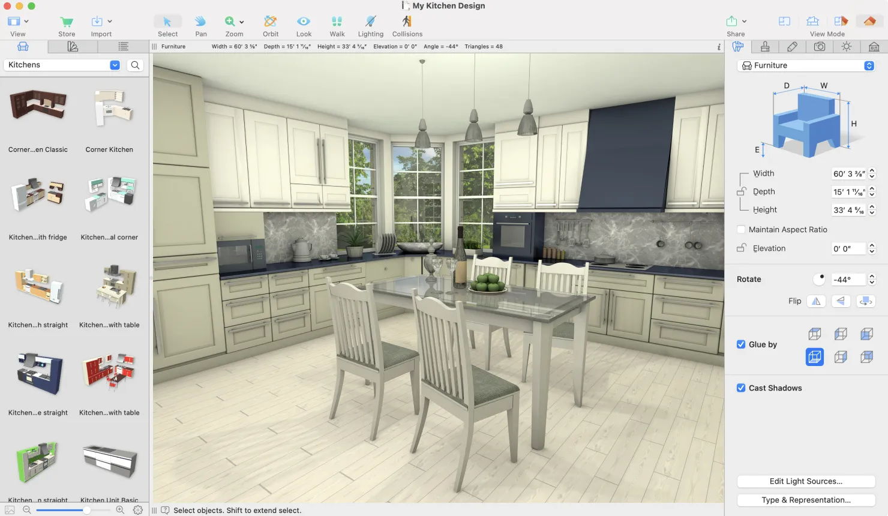This screenshot has height=516, width=888.
Task: Select Glue by bottom-right cube option
Action: click(866, 357)
